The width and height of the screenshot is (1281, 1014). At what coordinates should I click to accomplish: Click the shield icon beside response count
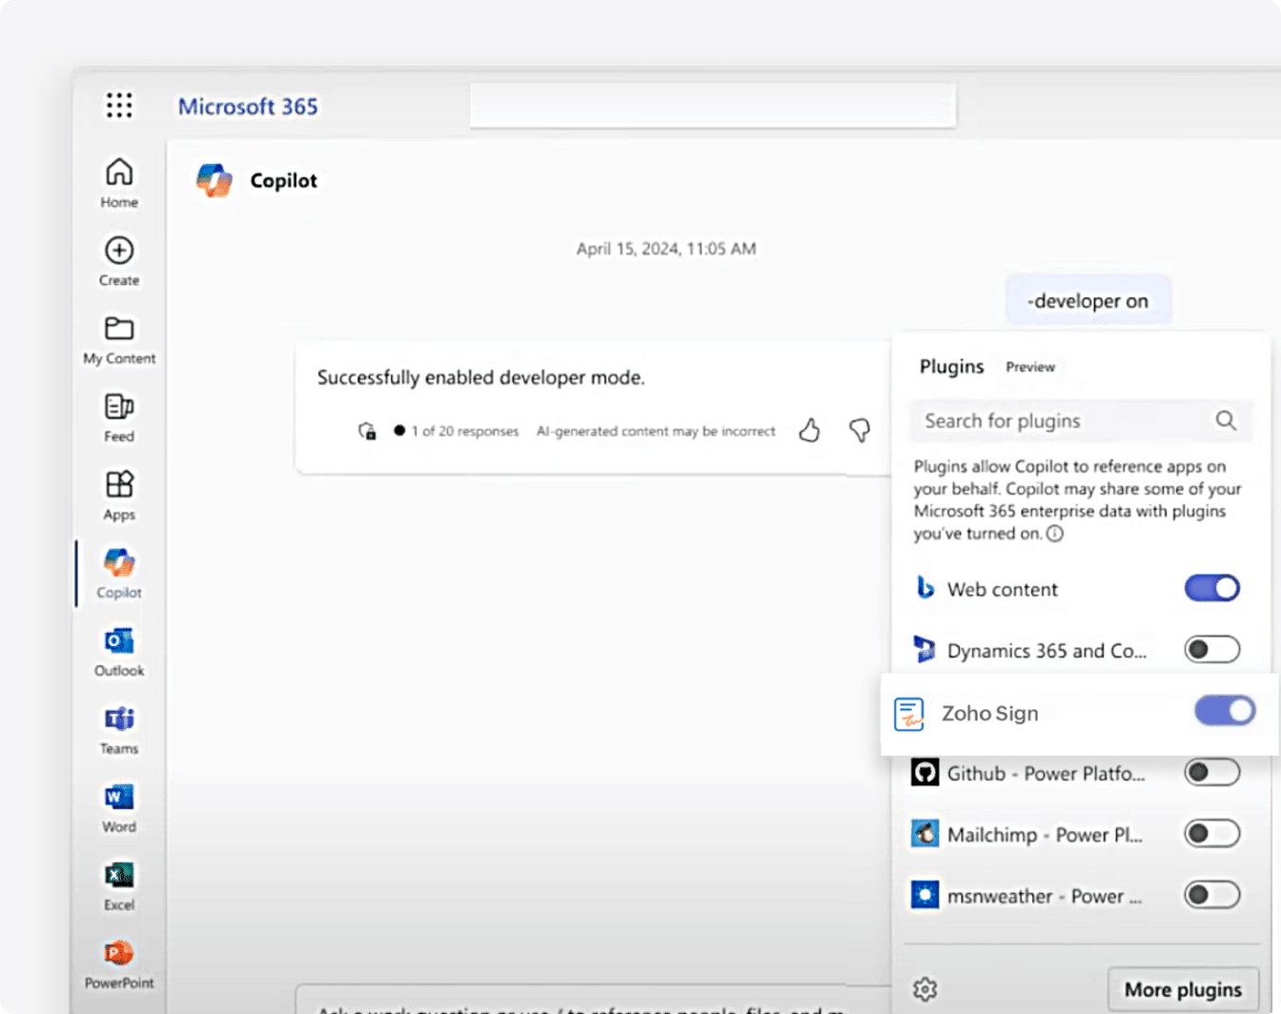[367, 431]
